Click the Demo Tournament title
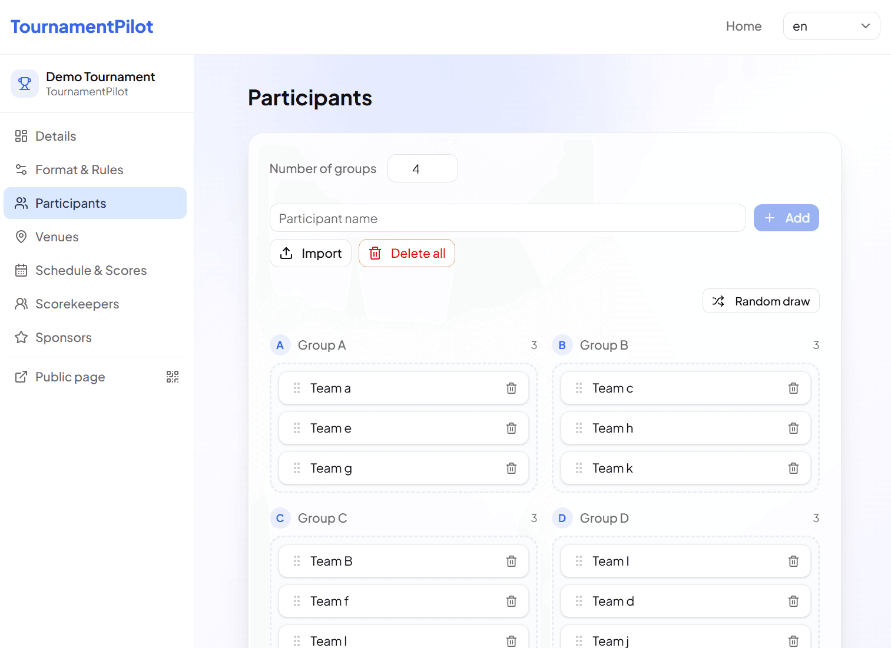Screen dimensions: 891x648 pyautogui.click(x=100, y=77)
